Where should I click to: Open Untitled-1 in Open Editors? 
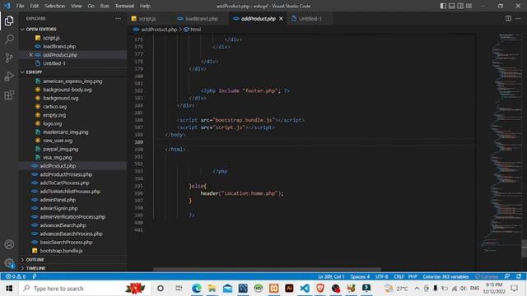pos(54,63)
